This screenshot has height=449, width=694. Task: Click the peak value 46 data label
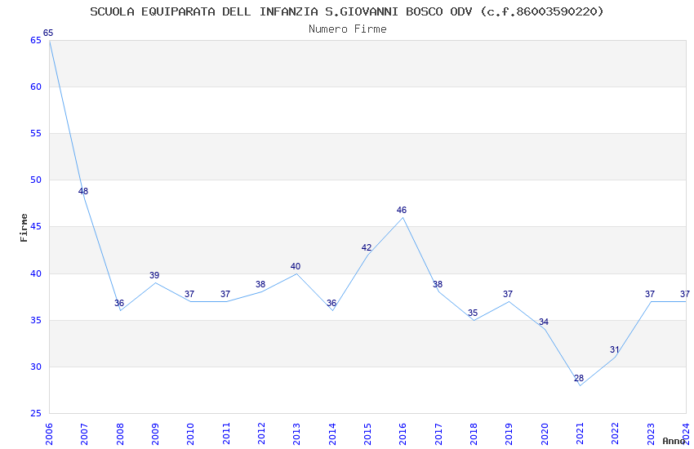(x=402, y=211)
